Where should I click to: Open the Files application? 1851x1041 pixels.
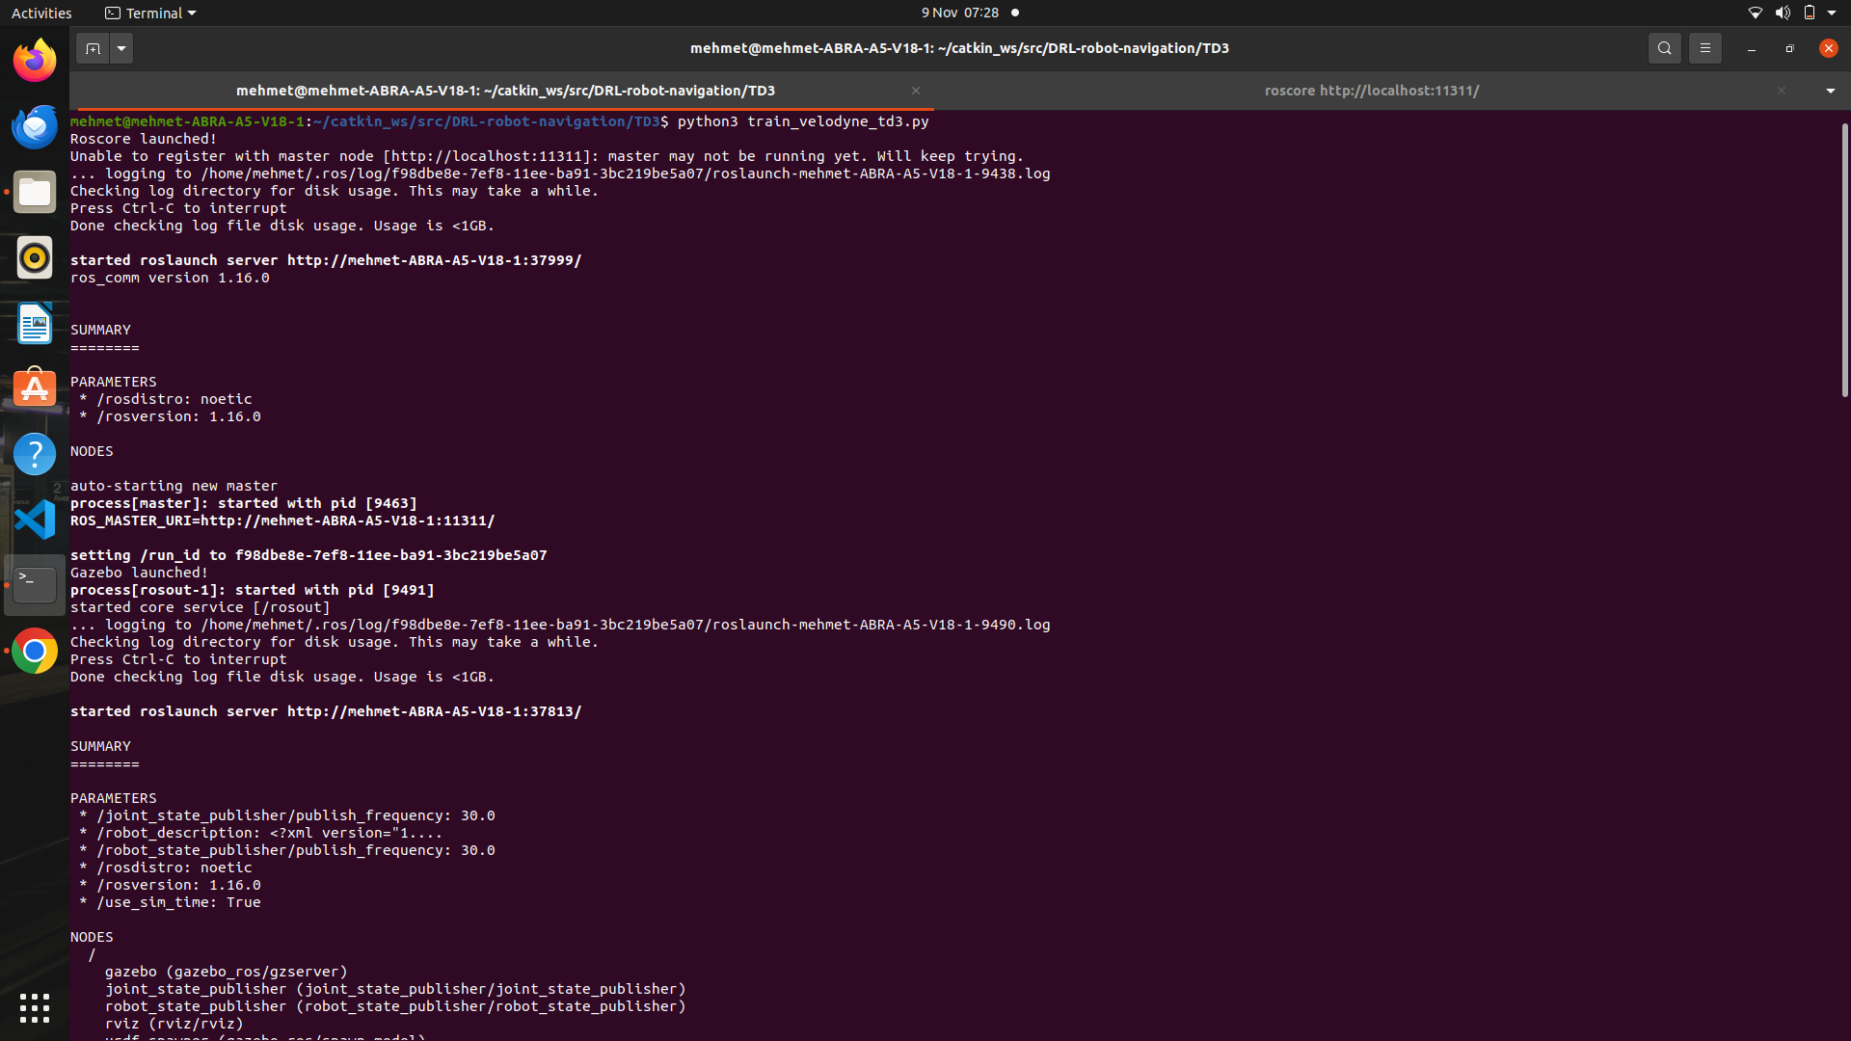point(34,192)
